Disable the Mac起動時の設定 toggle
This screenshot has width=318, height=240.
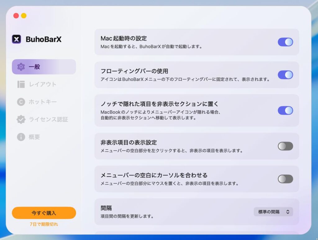pos(285,42)
